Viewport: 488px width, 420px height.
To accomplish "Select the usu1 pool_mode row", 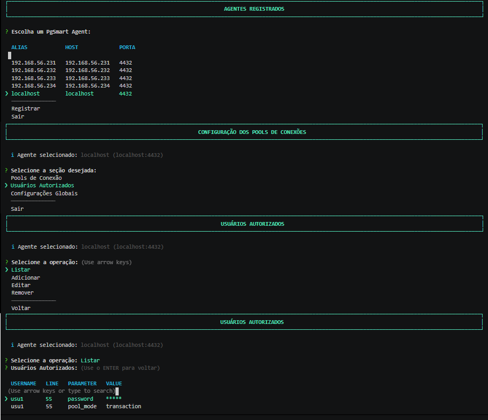I will pyautogui.click(x=76, y=406).
